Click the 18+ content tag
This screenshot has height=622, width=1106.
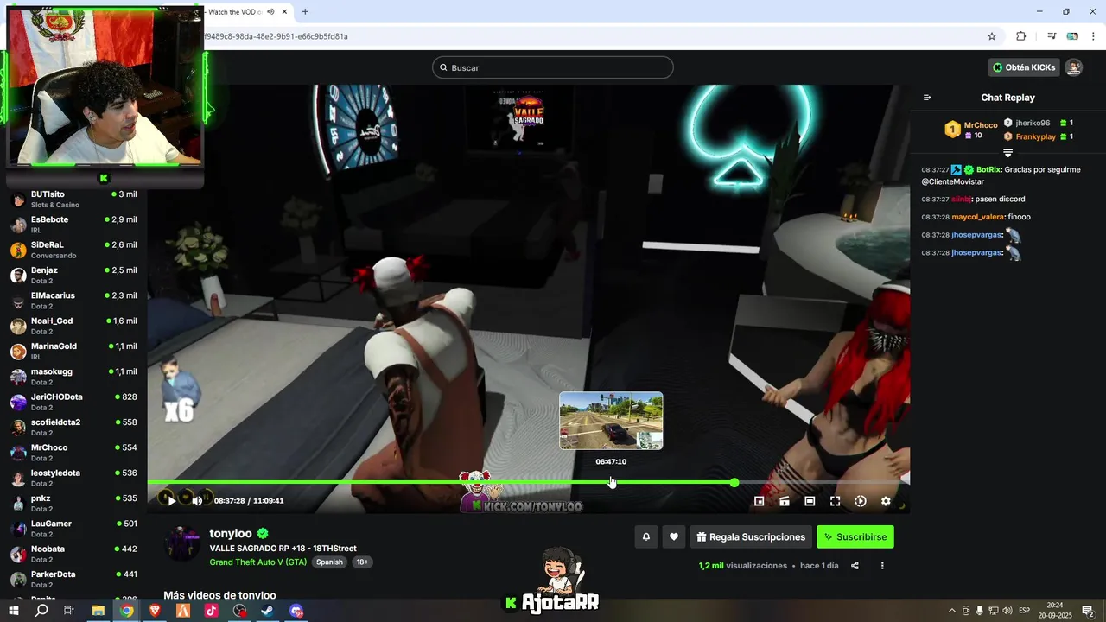click(x=362, y=562)
